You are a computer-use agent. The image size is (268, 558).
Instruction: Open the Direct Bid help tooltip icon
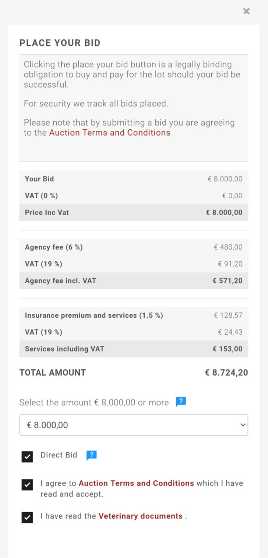coord(91,456)
